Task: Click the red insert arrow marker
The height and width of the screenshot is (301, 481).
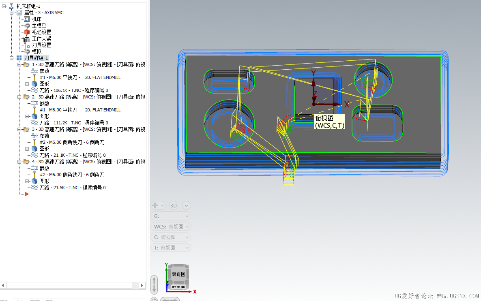Action: click(27, 194)
